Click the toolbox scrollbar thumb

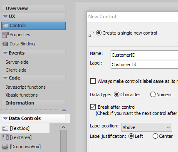pyautogui.click(x=63, y=141)
